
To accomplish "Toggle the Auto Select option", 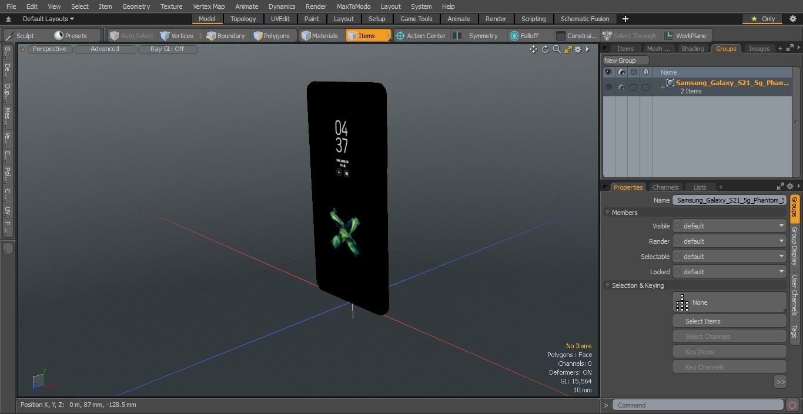I will pyautogui.click(x=132, y=36).
